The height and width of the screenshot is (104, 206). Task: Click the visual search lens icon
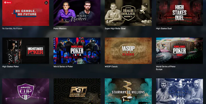pos(46,3)
